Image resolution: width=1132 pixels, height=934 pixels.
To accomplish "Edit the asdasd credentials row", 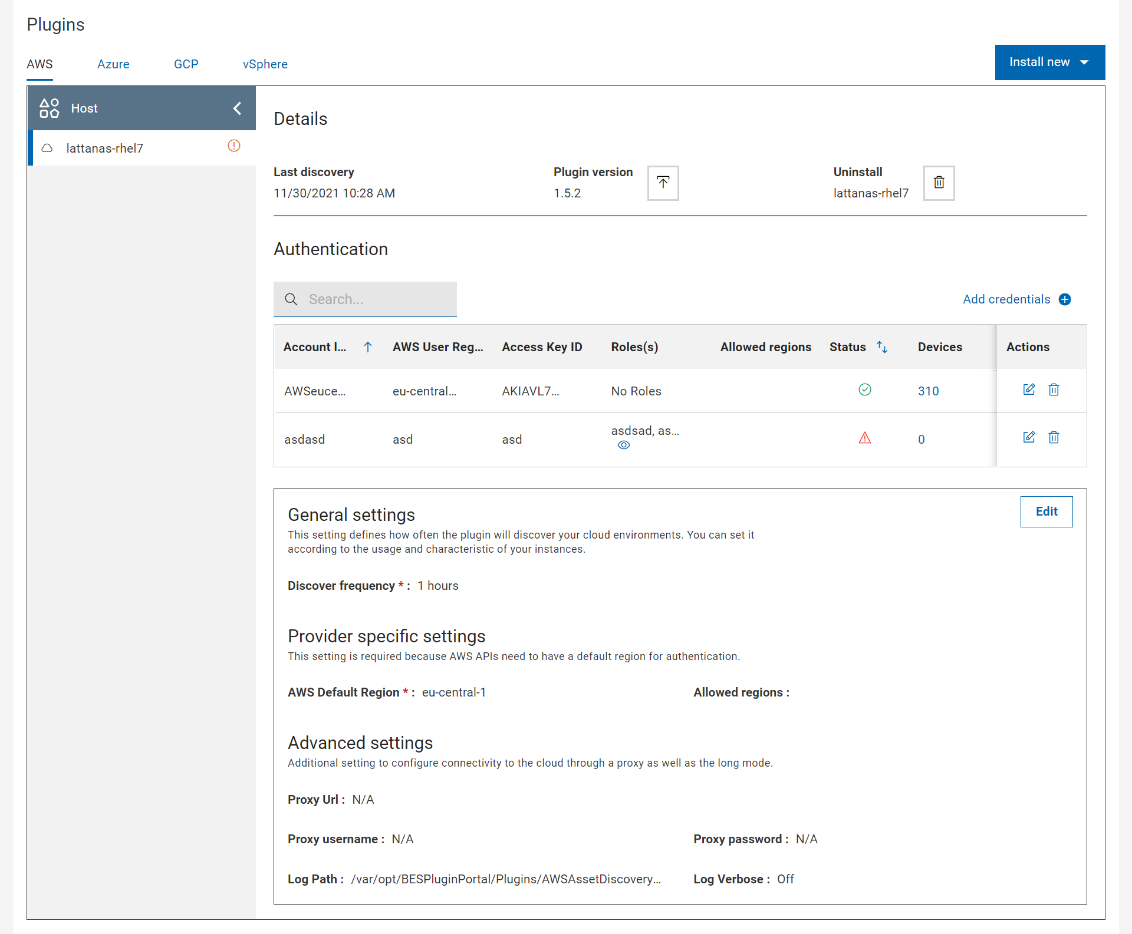I will point(1029,437).
